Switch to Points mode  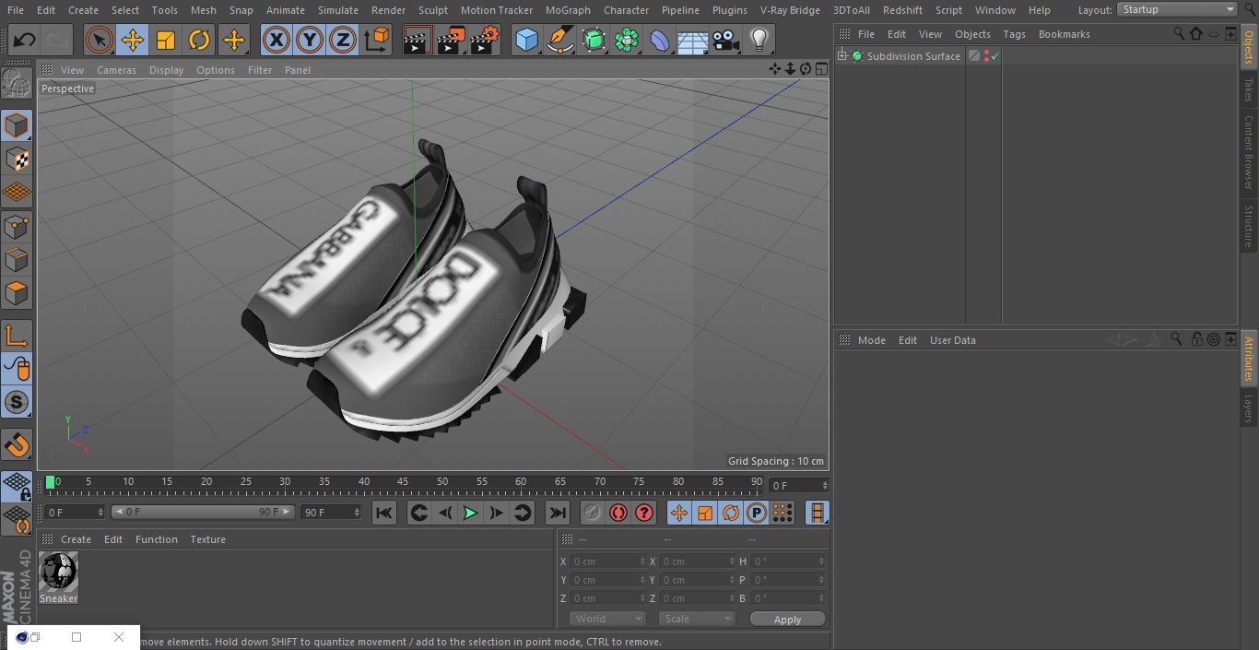click(17, 226)
